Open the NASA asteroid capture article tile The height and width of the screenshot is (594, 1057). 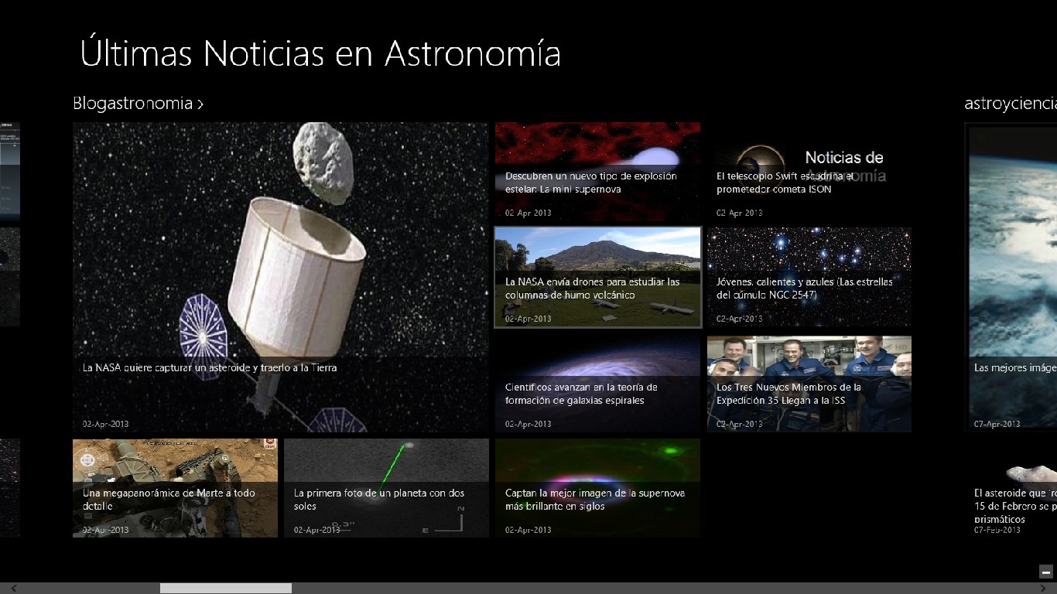tap(280, 276)
